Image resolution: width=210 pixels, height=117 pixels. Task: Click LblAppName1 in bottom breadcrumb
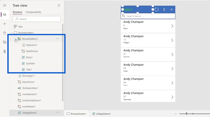(x=102, y=114)
